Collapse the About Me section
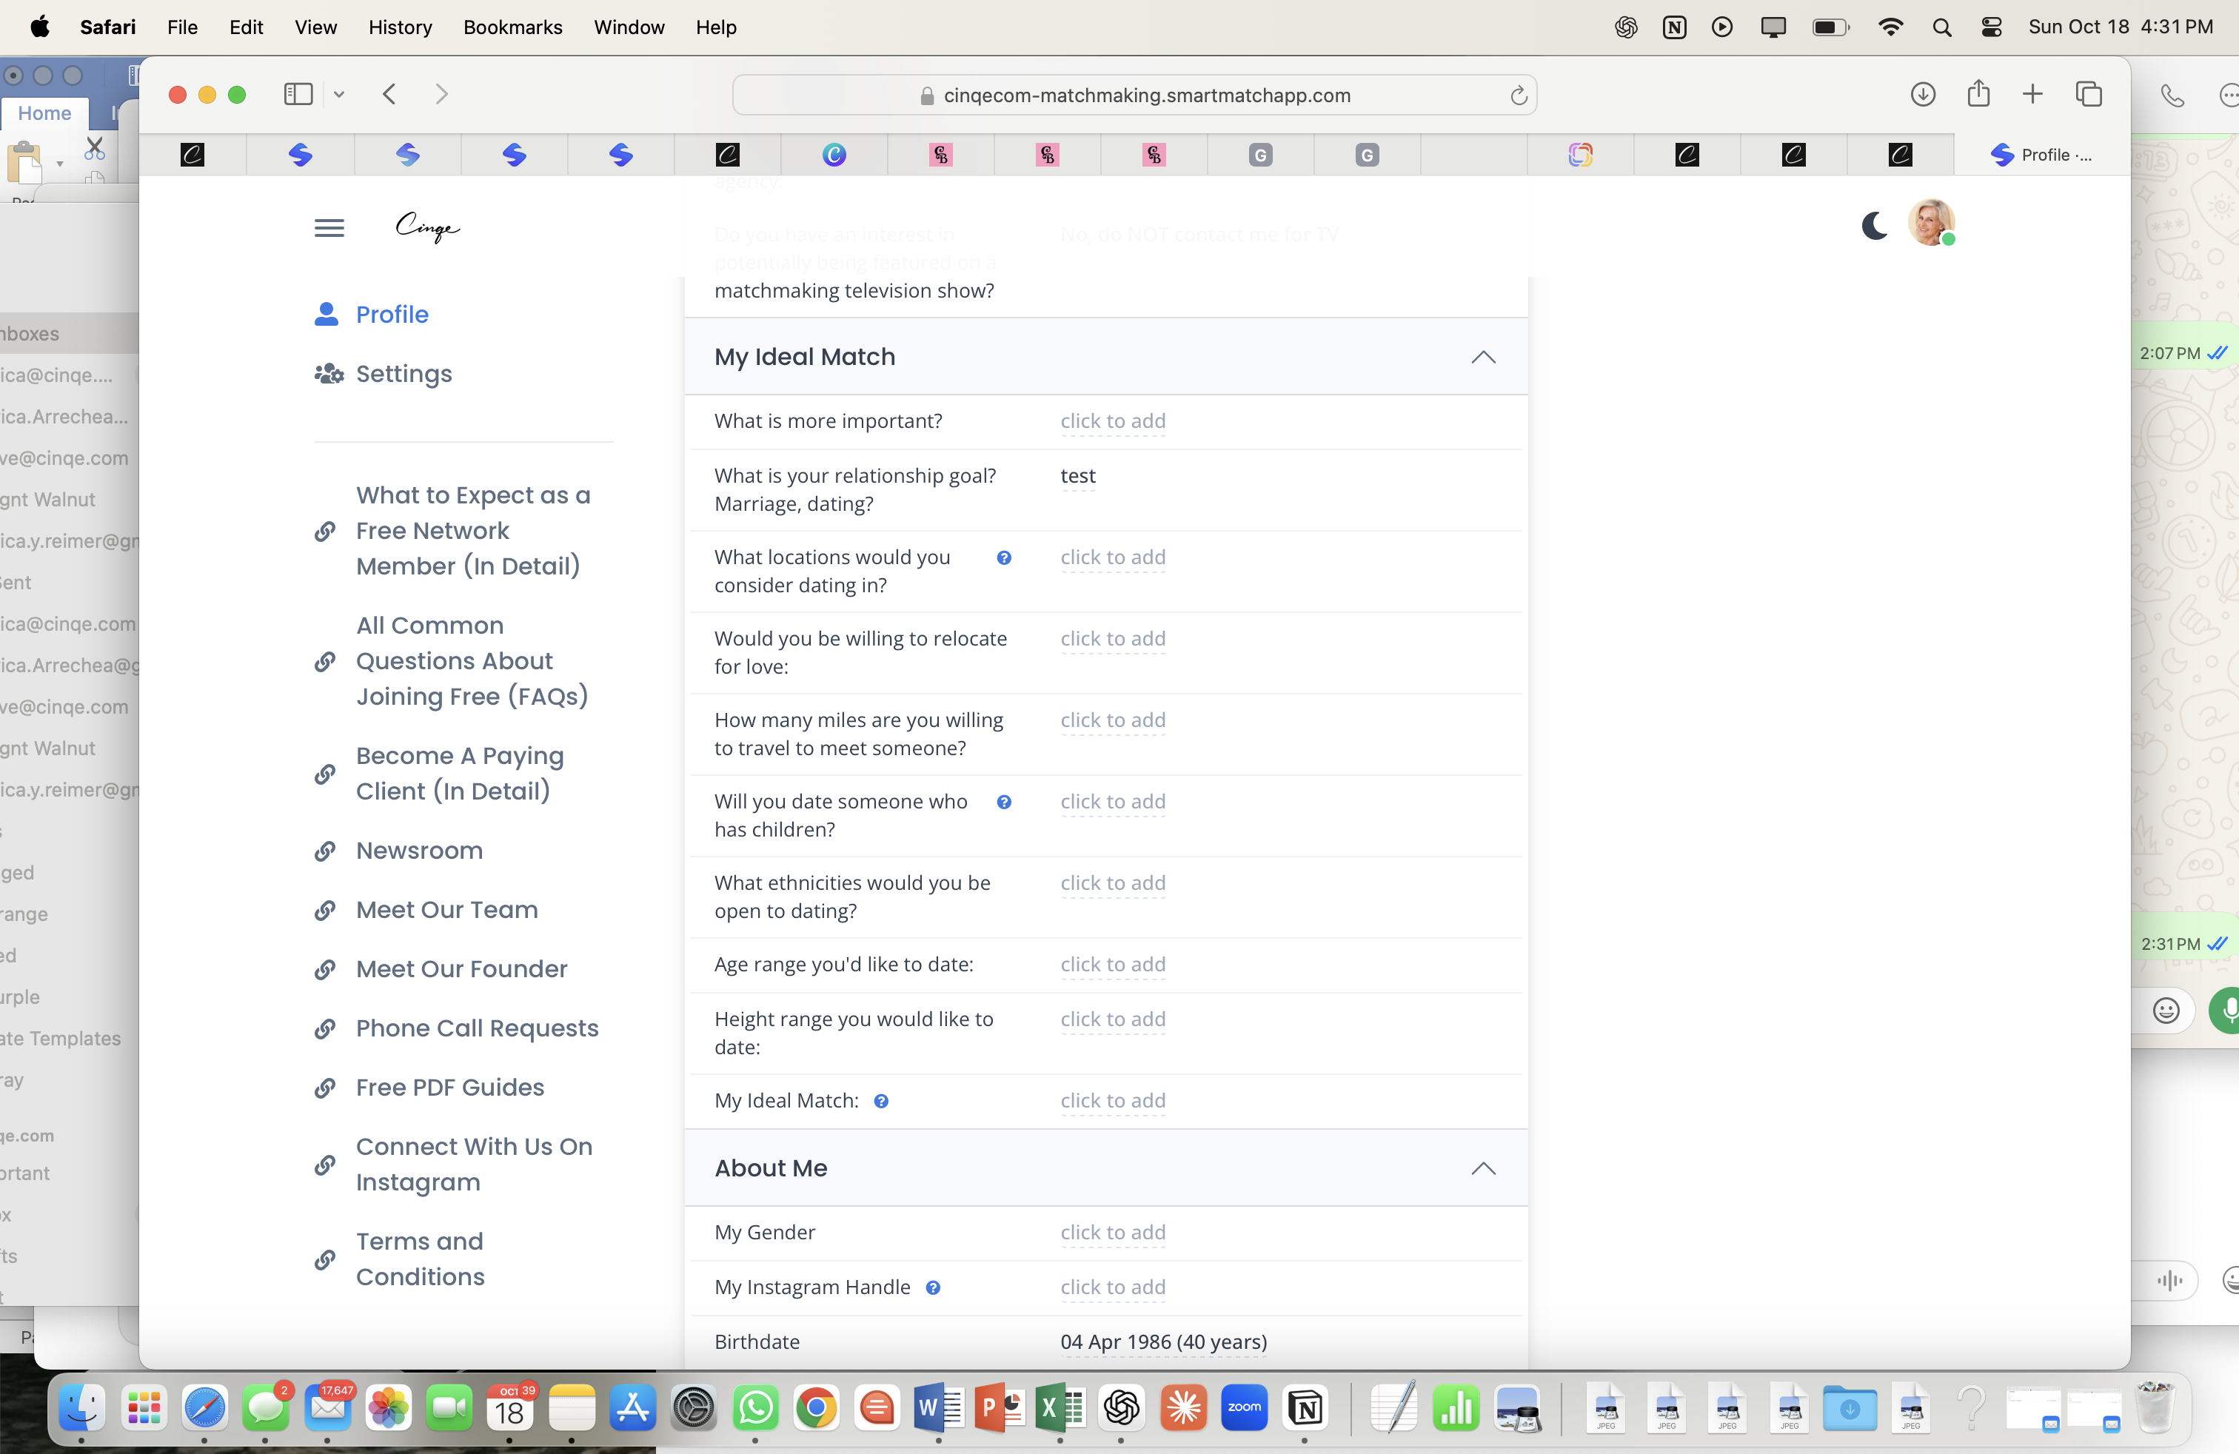Screen dimensions: 2239x1454 coord(1482,1169)
